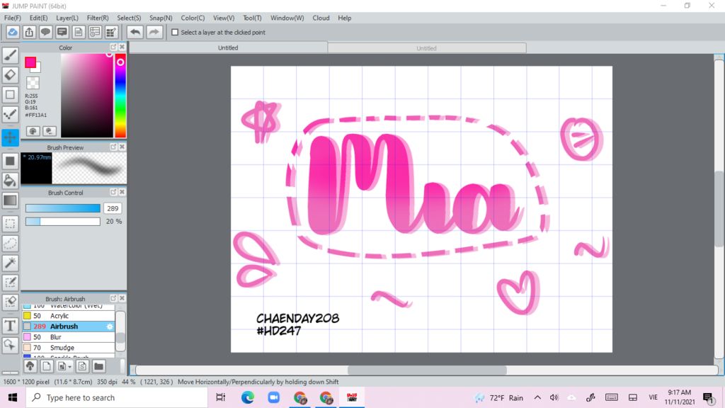Select the Magic Wand tool

10,263
